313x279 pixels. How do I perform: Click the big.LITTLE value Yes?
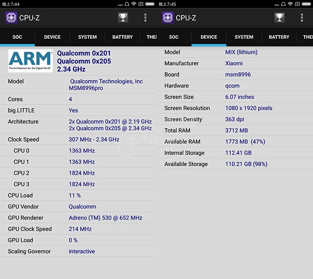[73, 110]
